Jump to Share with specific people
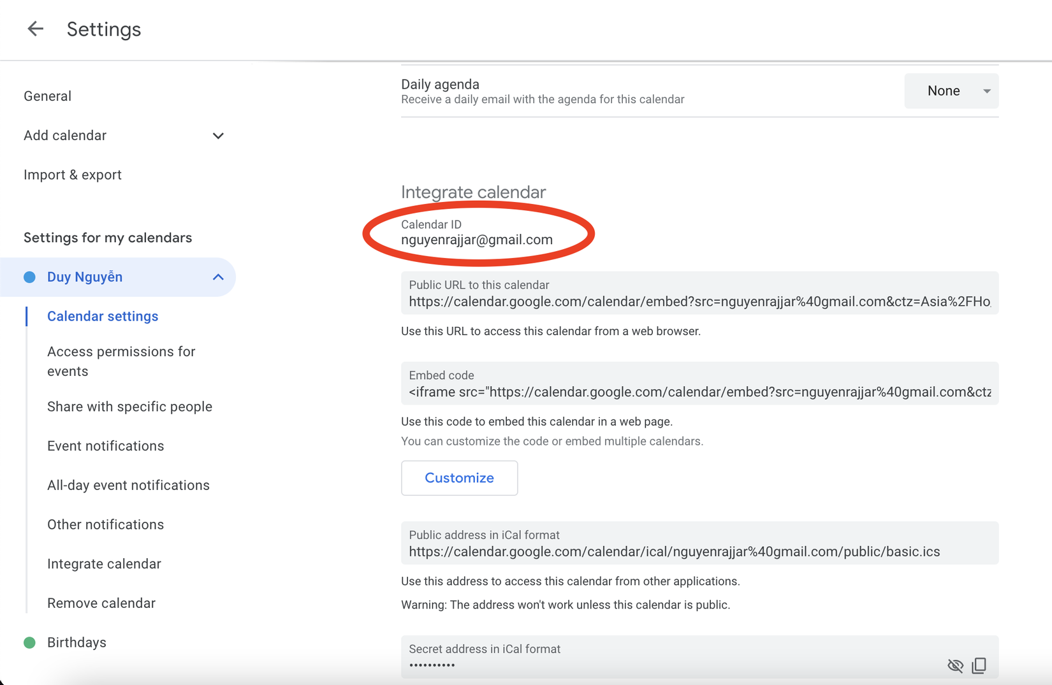The image size is (1052, 685). coord(129,407)
